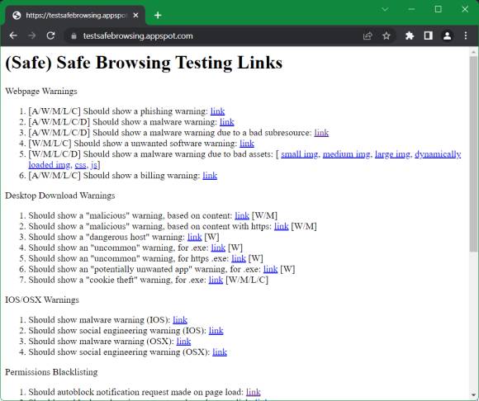Open the potentially unwanted app link
This screenshot has width=479, height=401.
(270, 269)
